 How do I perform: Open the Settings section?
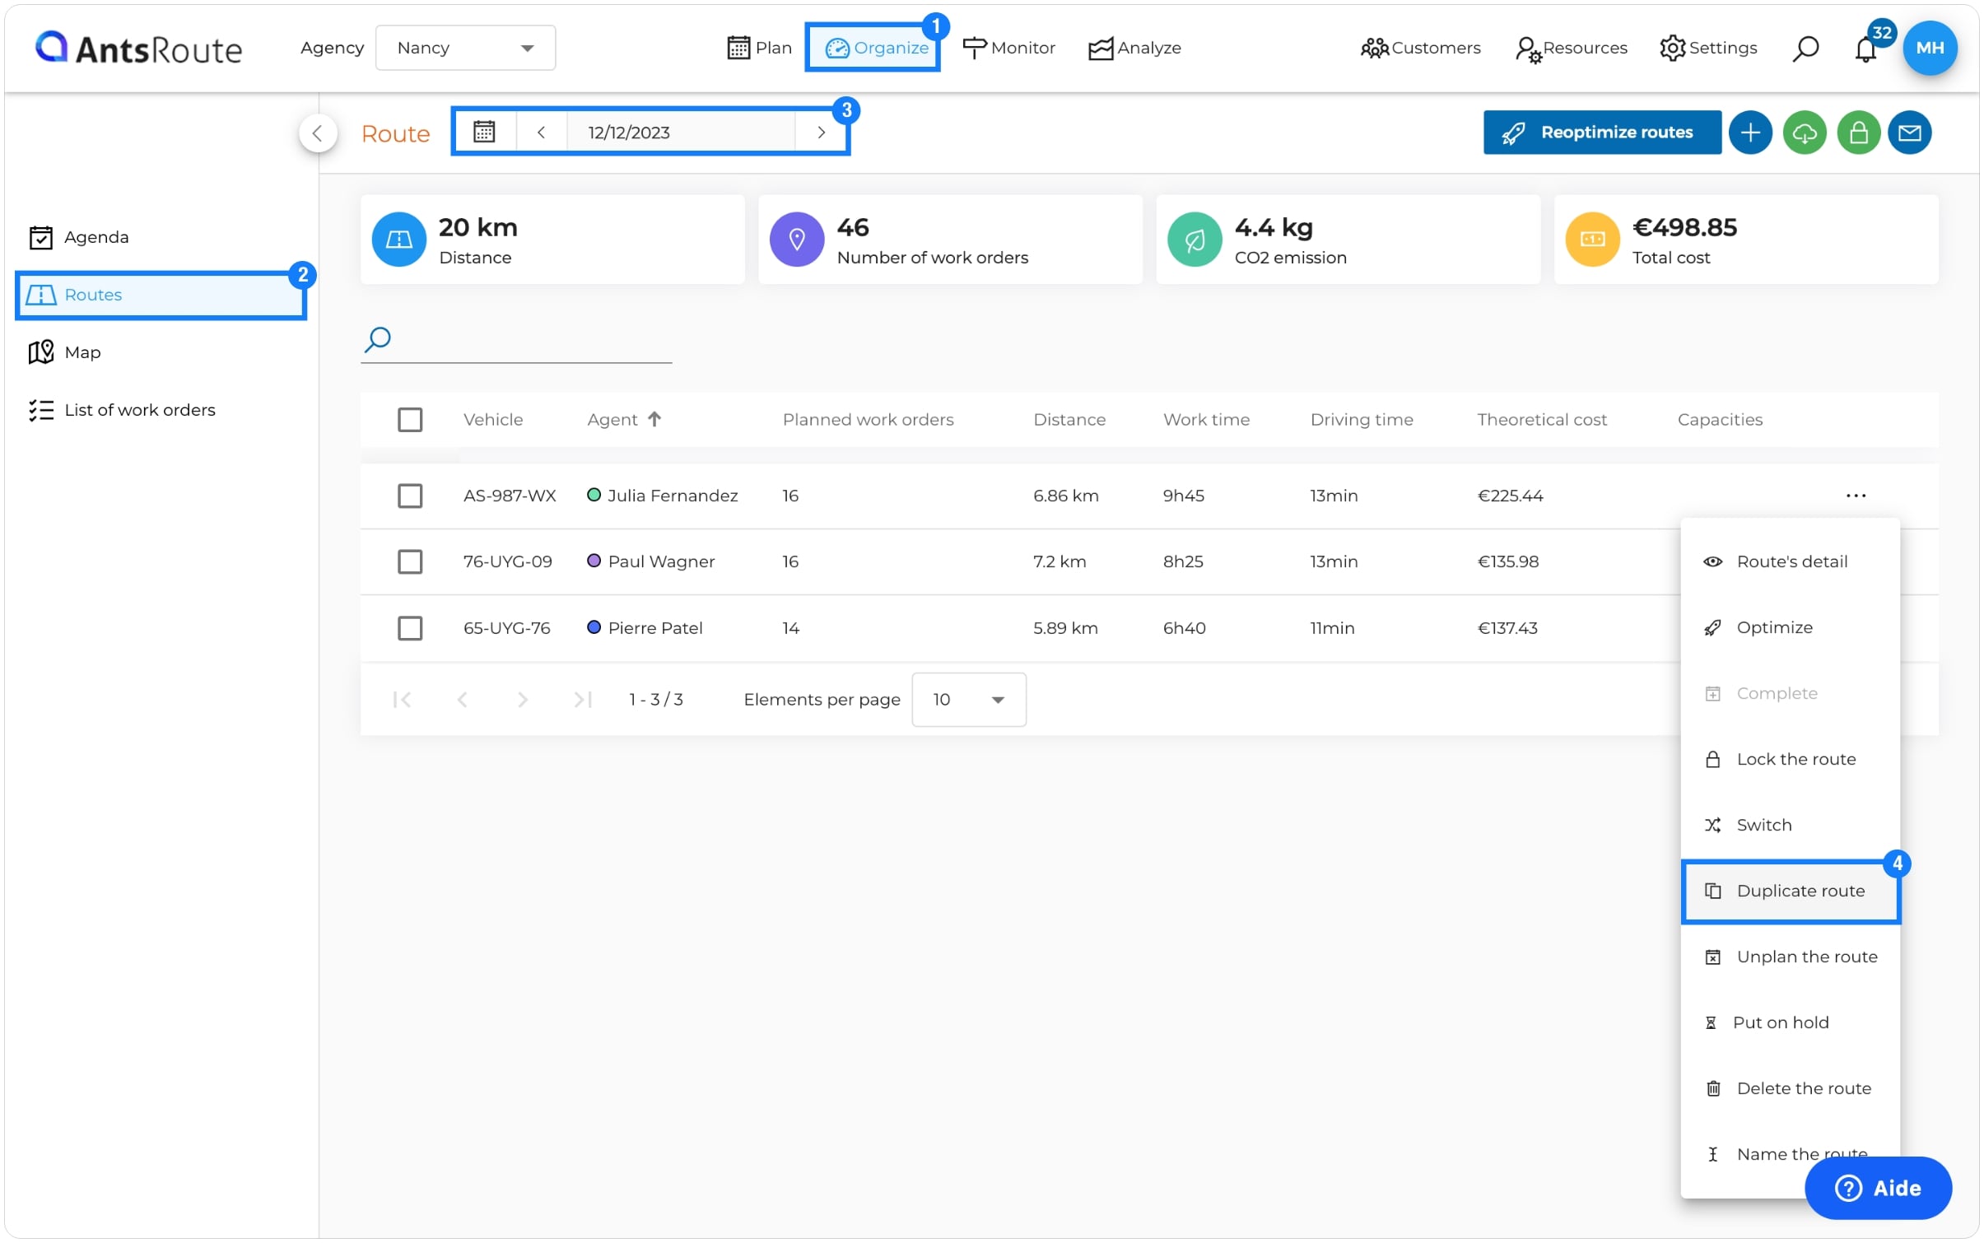click(x=1708, y=48)
